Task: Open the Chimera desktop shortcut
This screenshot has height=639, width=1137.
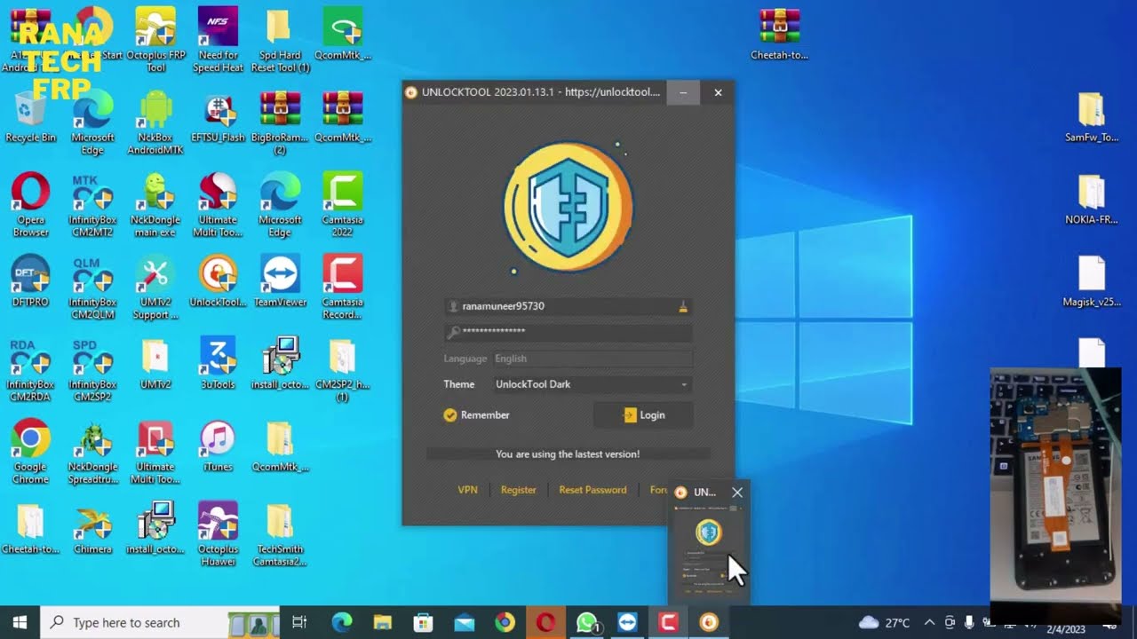Action: (x=93, y=529)
